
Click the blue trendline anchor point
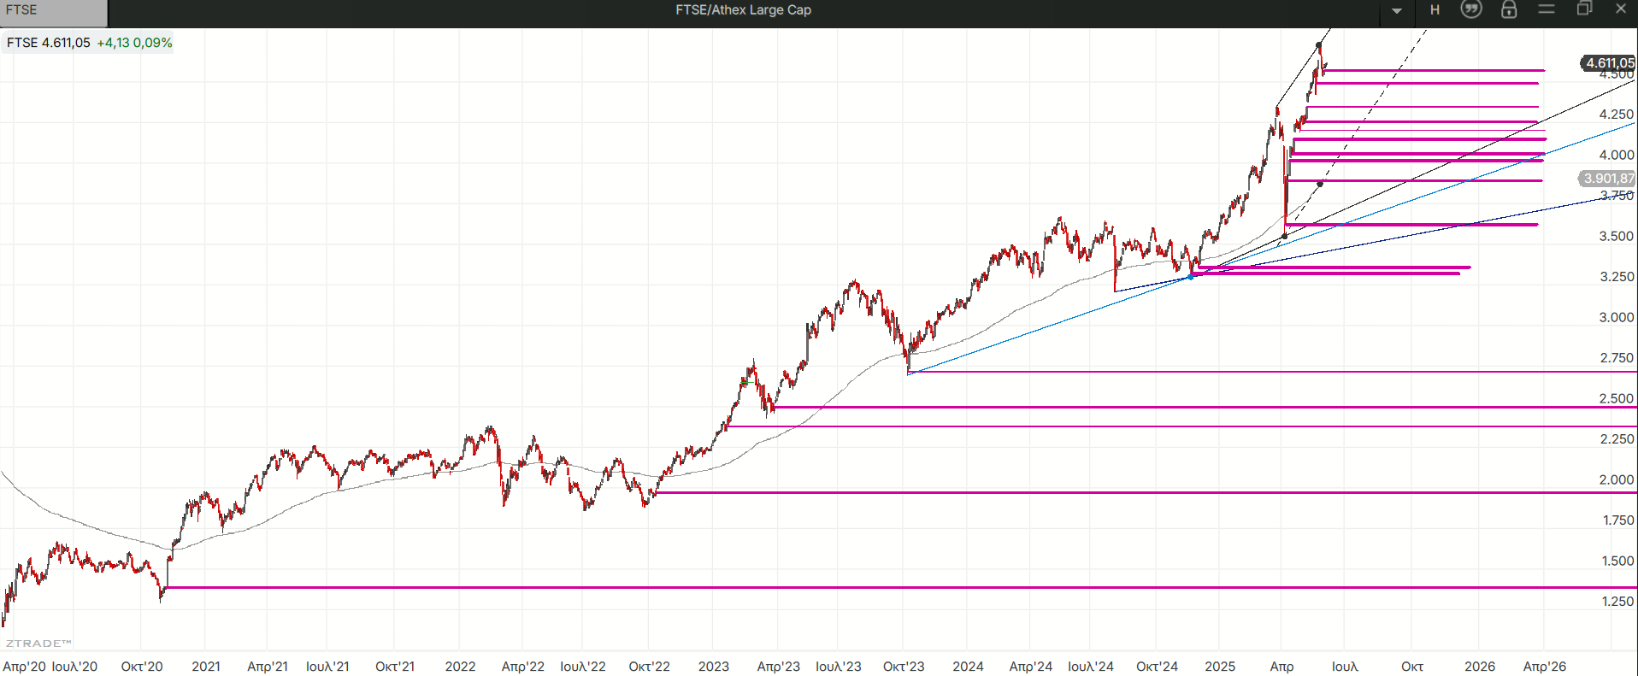1191,277
